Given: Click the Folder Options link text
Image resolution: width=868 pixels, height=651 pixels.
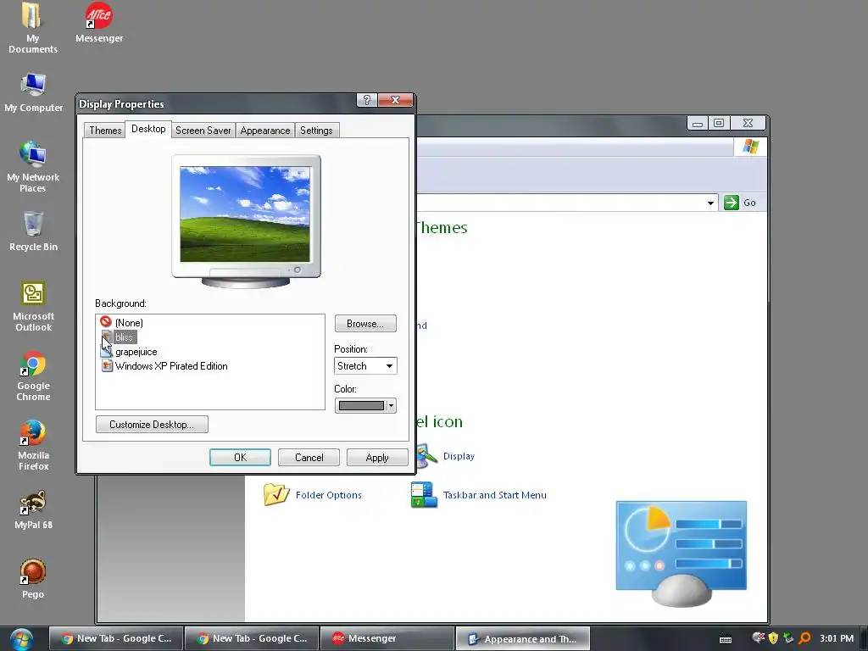Looking at the screenshot, I should tap(329, 495).
